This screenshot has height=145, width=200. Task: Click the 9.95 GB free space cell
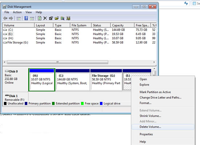click(x=141, y=38)
